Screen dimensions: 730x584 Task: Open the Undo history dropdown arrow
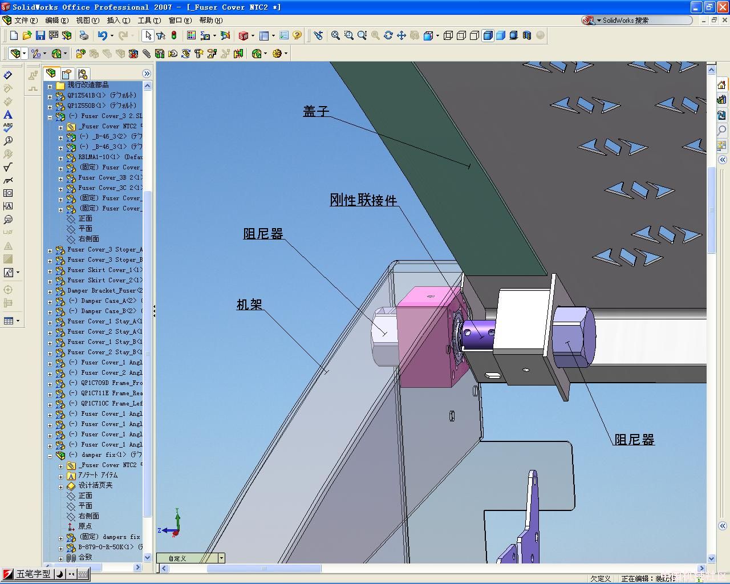pos(112,35)
